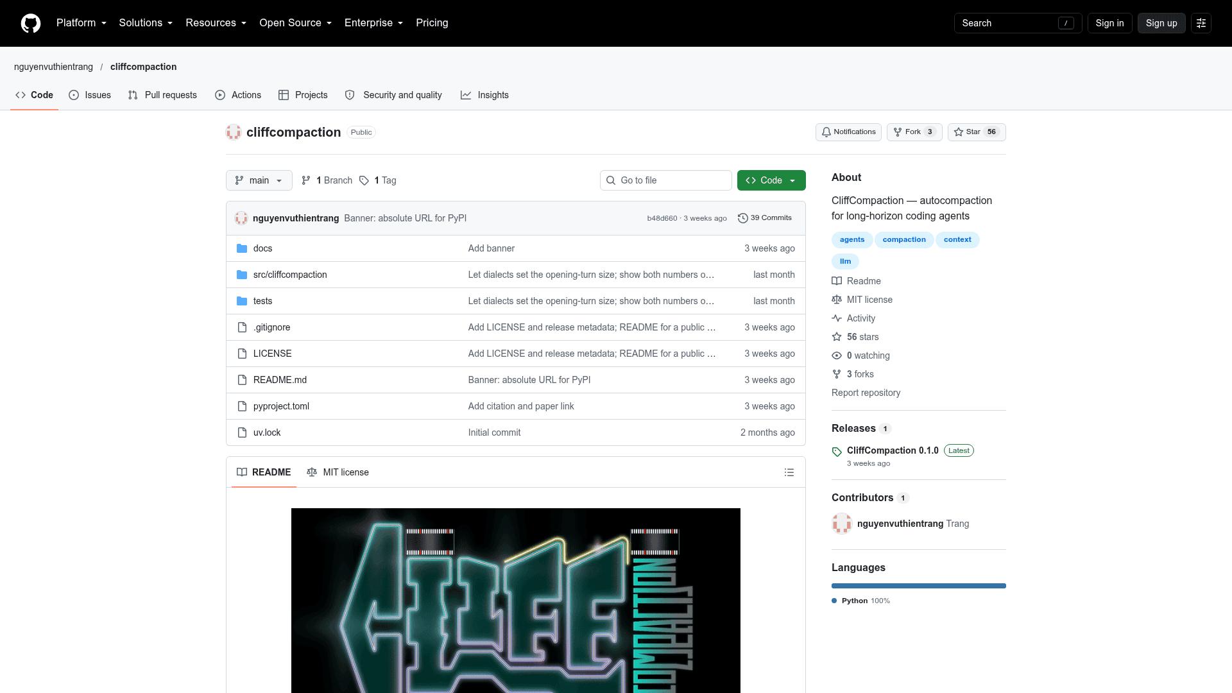Expand the Solutions menu
The image size is (1232, 693).
(x=146, y=23)
